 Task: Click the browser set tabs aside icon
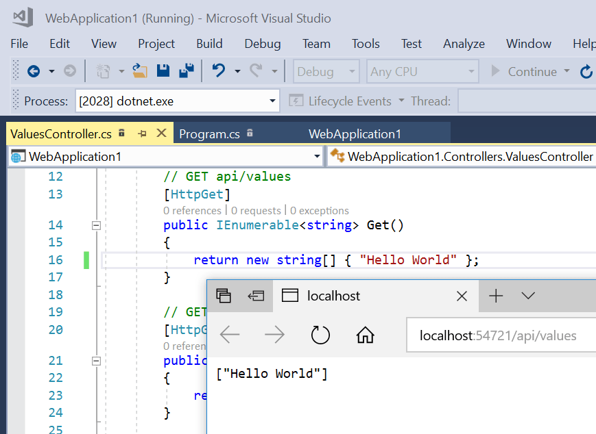coord(257,296)
